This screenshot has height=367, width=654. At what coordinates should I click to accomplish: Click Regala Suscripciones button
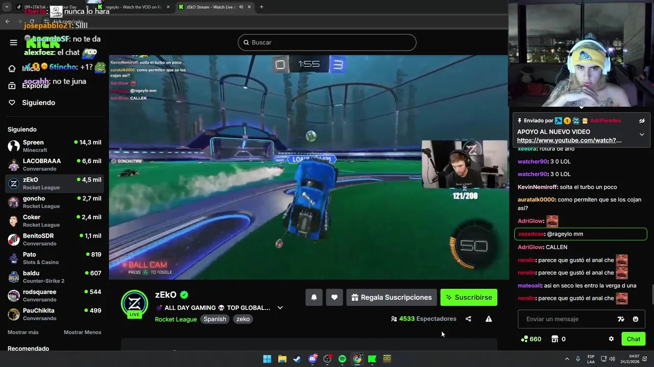(391, 297)
